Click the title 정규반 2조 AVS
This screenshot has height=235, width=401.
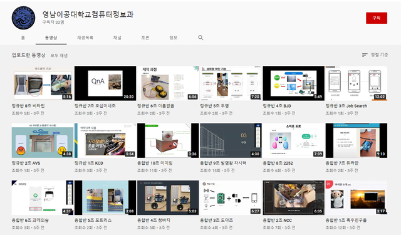26,163
